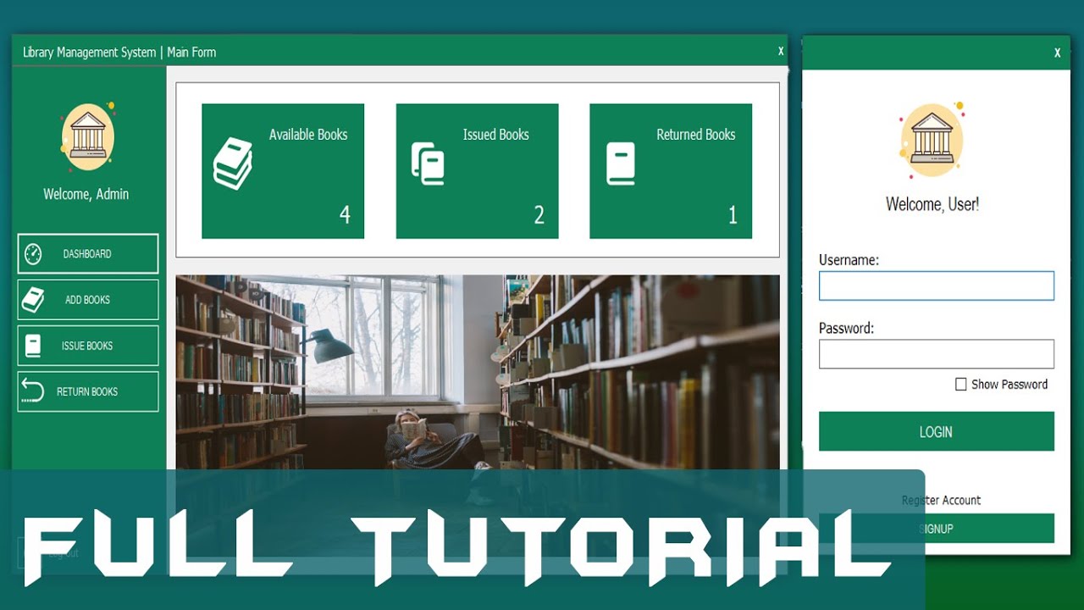The image size is (1084, 610).
Task: Click the Issued Books count 2
Action: point(539,215)
